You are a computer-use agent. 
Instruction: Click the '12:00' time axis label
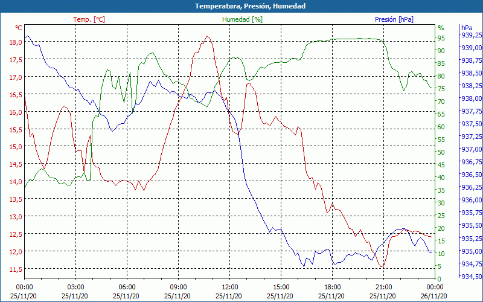tap(230, 288)
